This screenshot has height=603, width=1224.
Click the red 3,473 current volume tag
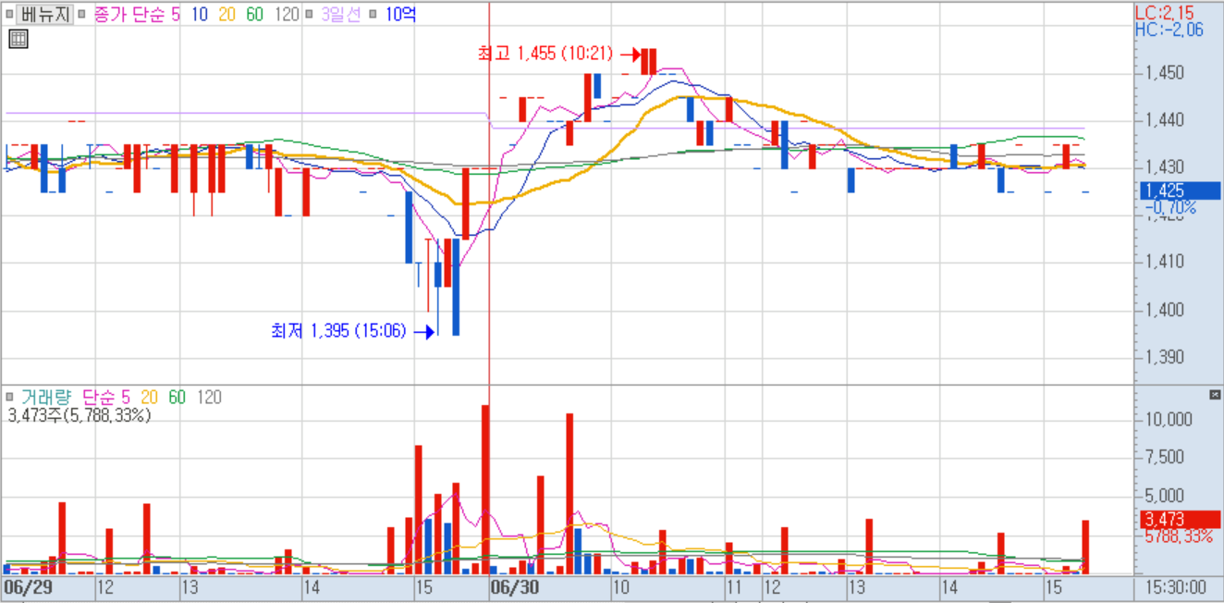[x=1181, y=519]
